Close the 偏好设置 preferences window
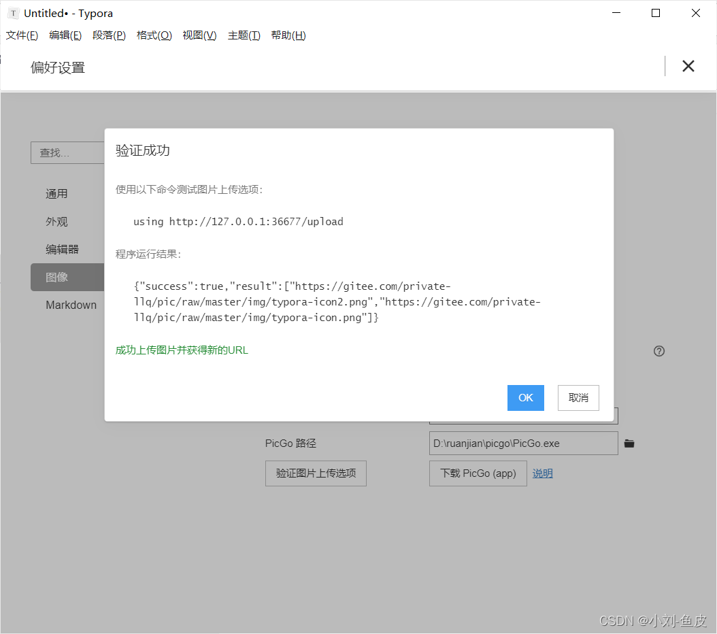Viewport: 717px width, 634px height. coord(688,66)
